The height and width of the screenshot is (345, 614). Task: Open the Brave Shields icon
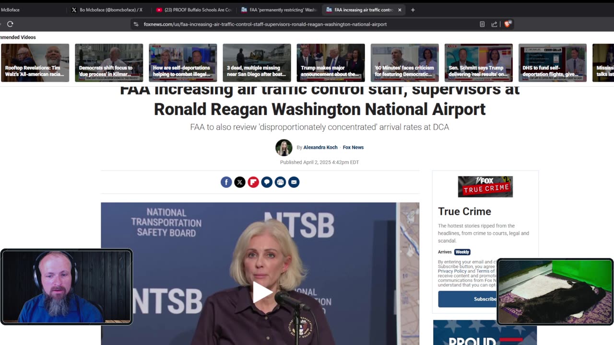click(508, 24)
